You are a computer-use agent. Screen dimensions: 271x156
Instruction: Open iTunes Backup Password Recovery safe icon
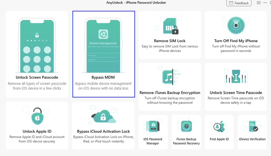pyautogui.click(x=186, y=126)
